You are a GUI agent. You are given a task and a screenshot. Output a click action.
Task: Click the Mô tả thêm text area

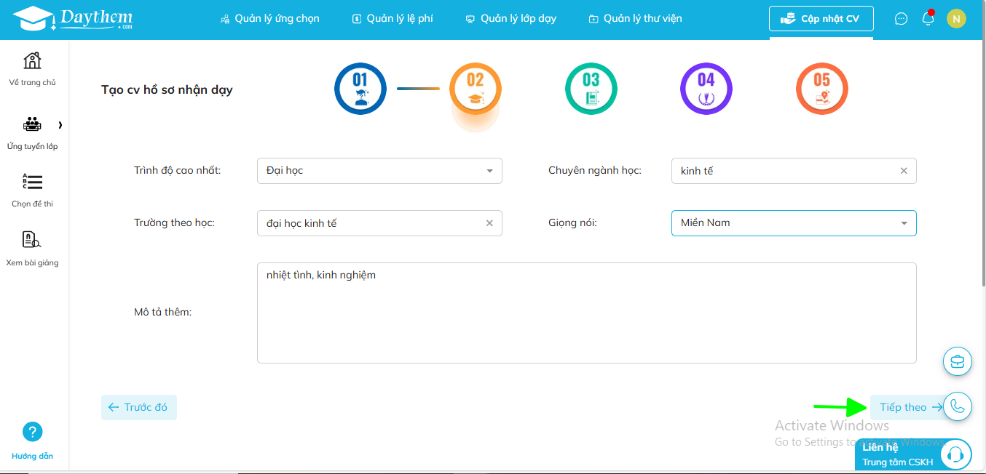(x=586, y=313)
